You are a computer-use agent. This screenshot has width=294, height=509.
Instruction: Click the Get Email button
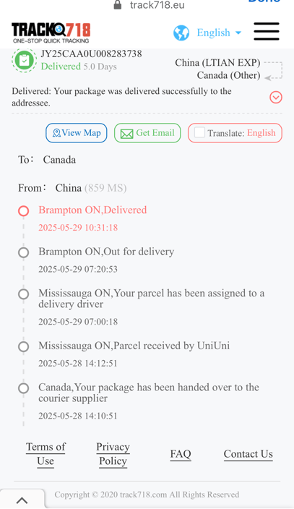coord(147,133)
